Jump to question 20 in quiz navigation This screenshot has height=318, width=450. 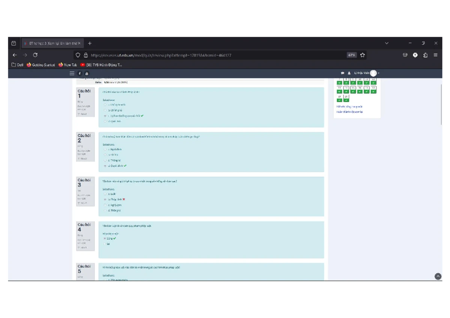click(346, 98)
